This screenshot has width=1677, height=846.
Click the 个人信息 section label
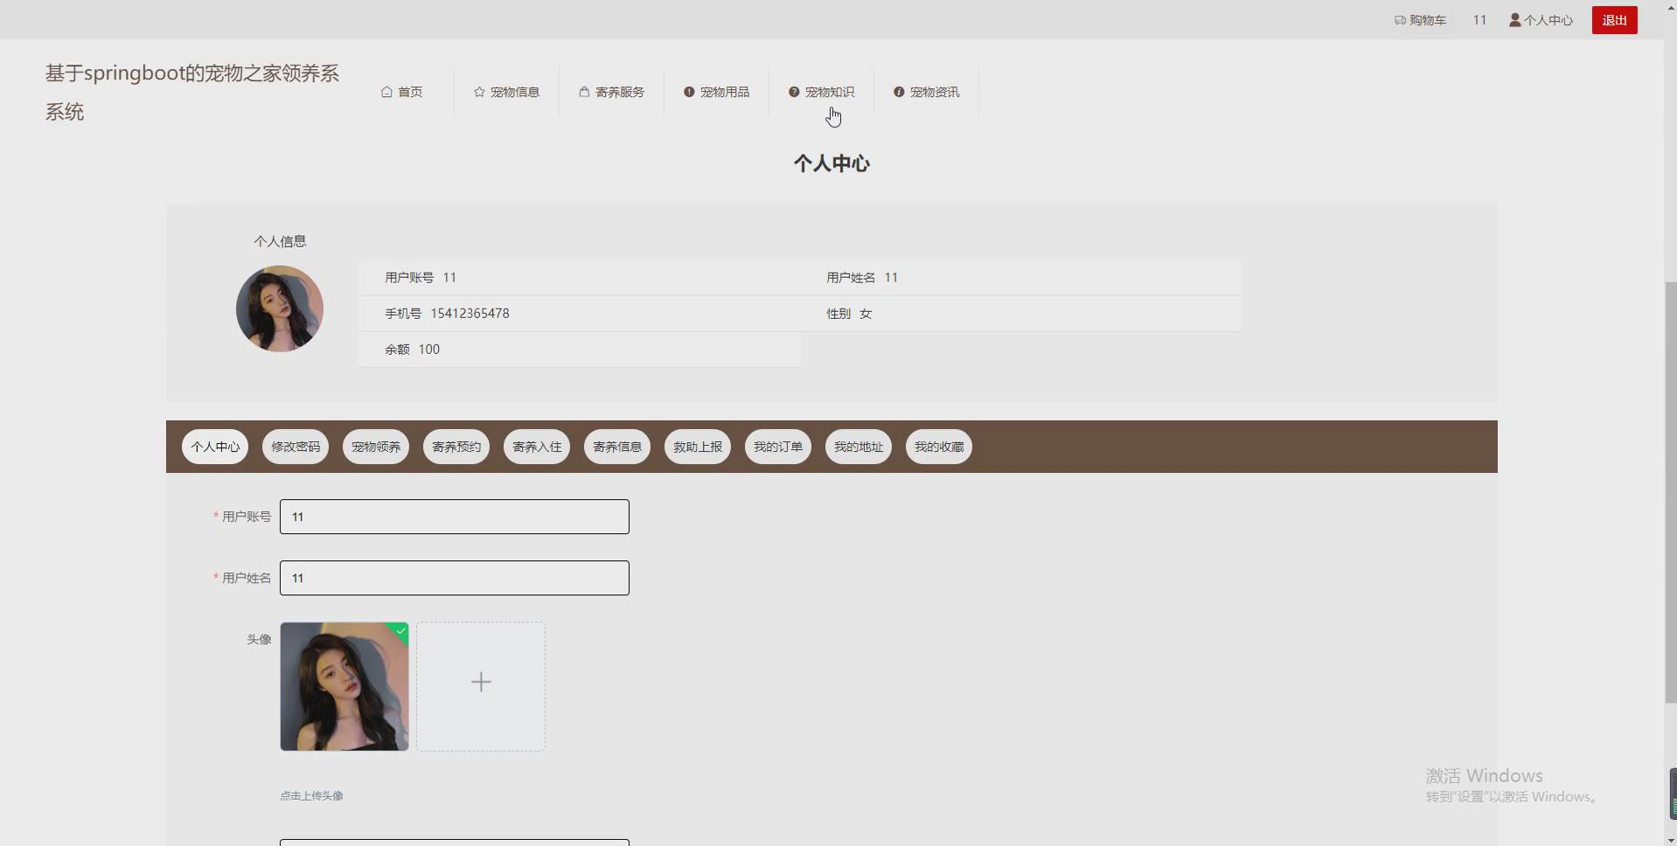coord(280,241)
